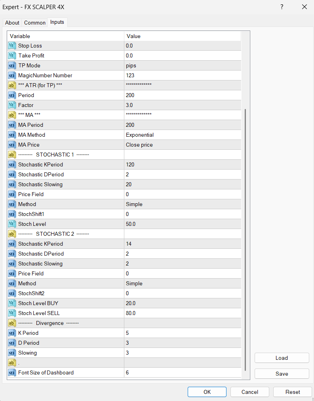Click the string icon beside ATR (for TP)
Screen dimensions: 314x401
point(12,85)
